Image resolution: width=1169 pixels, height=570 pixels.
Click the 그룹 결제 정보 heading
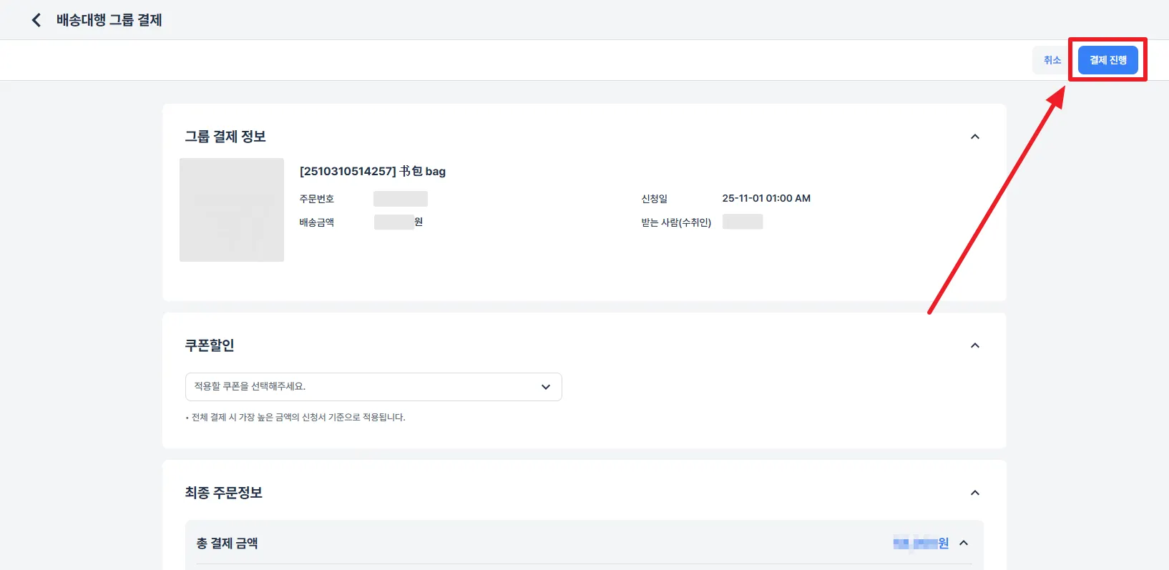pyautogui.click(x=225, y=137)
